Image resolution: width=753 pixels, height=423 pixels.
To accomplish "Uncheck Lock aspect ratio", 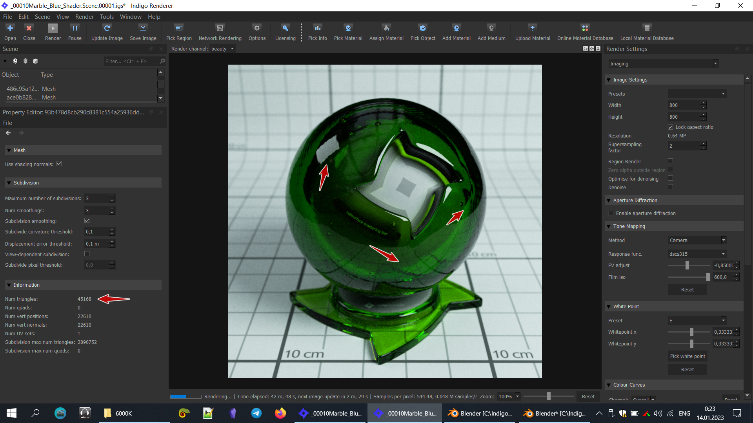I will click(x=670, y=127).
